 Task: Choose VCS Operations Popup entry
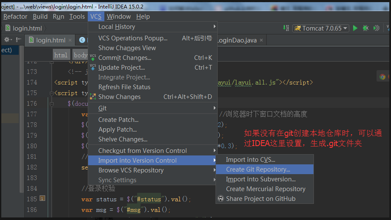tap(152, 38)
